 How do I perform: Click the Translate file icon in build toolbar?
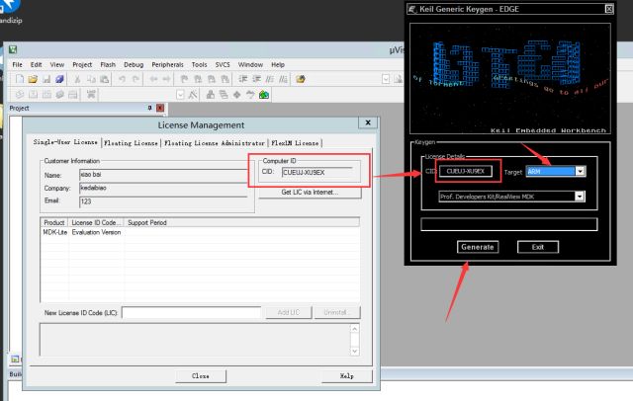19,95
